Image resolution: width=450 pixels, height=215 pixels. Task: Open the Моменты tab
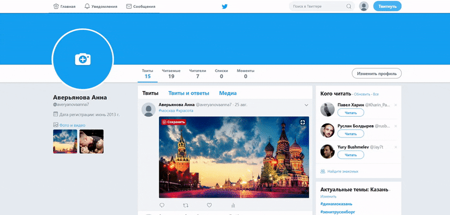[x=246, y=74]
